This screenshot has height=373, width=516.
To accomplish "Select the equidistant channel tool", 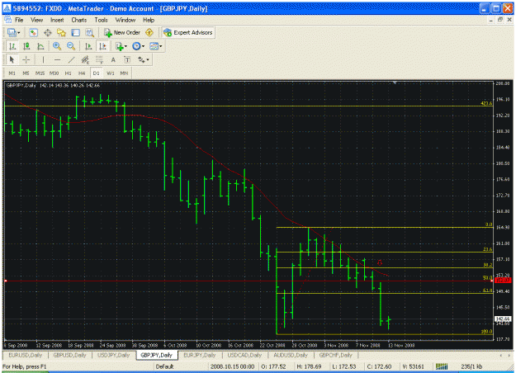I will pyautogui.click(x=85, y=60).
